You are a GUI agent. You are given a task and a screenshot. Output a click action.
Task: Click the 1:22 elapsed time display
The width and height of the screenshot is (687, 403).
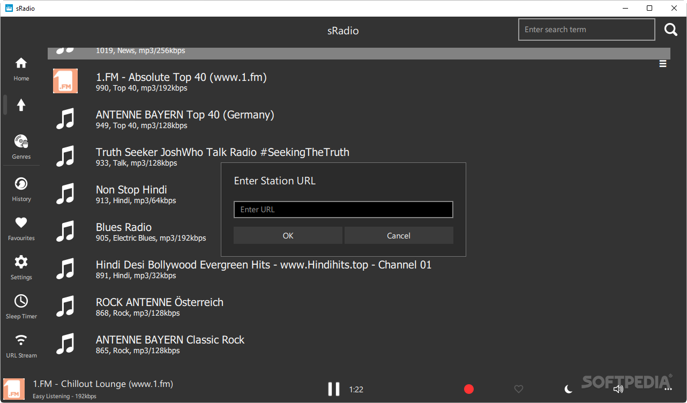356,390
